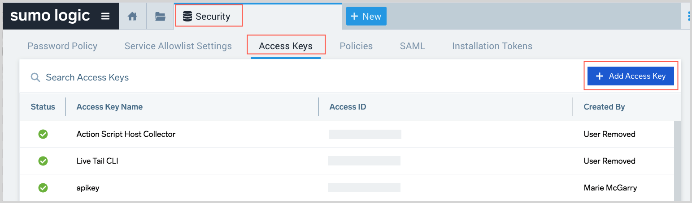
Task: Sort by Access Key Name column header
Action: [109, 107]
